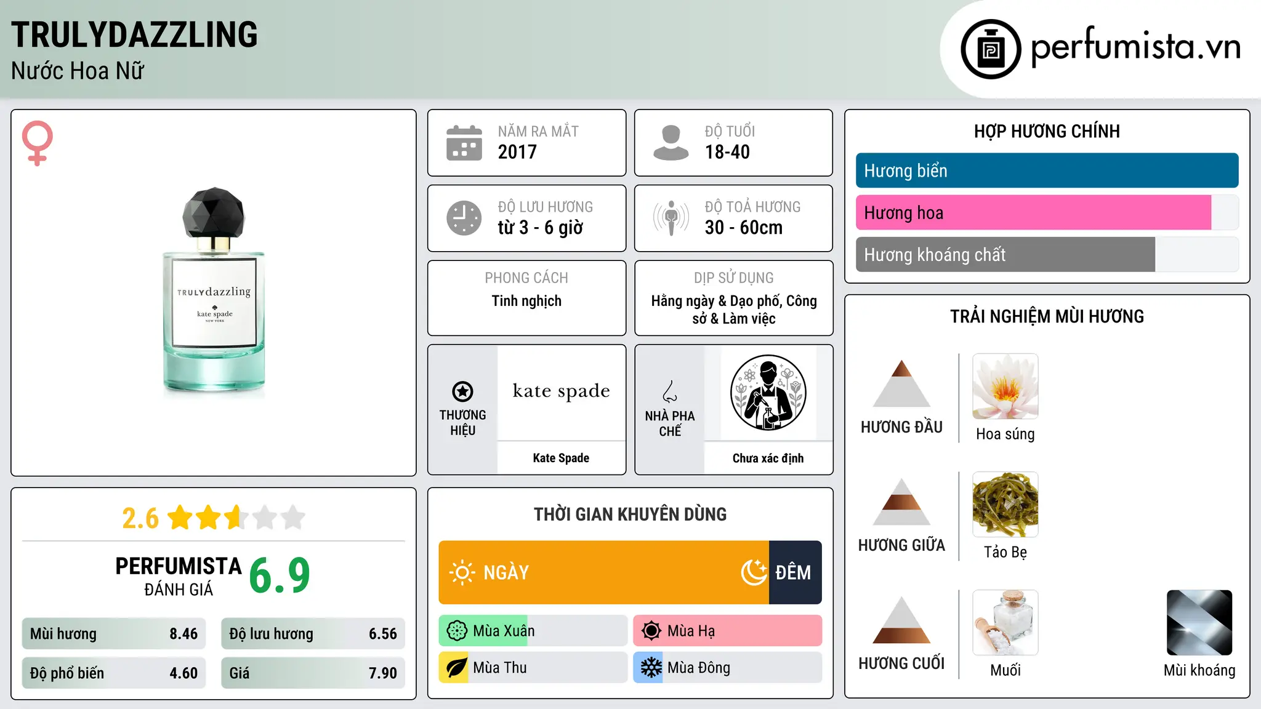Click the HỢP HƯƠNG CHÍNH heading
Screen dimensions: 1261x709
1047,131
